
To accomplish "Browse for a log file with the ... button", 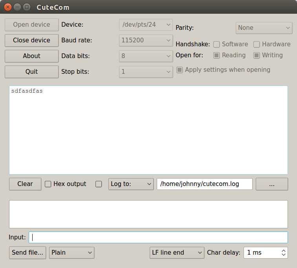I will pyautogui.click(x=272, y=184).
